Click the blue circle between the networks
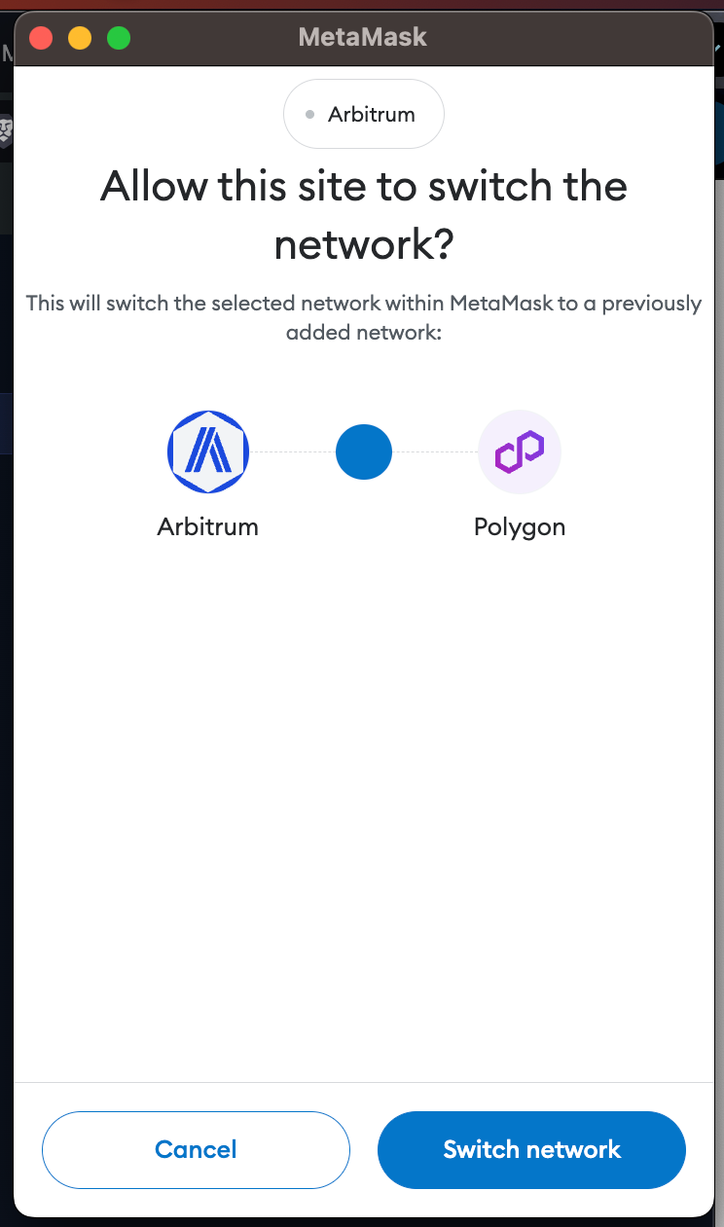This screenshot has height=1227, width=724. click(364, 452)
